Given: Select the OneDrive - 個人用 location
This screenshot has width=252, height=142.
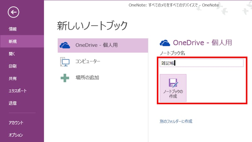Looking at the screenshot, I should 103,45.
